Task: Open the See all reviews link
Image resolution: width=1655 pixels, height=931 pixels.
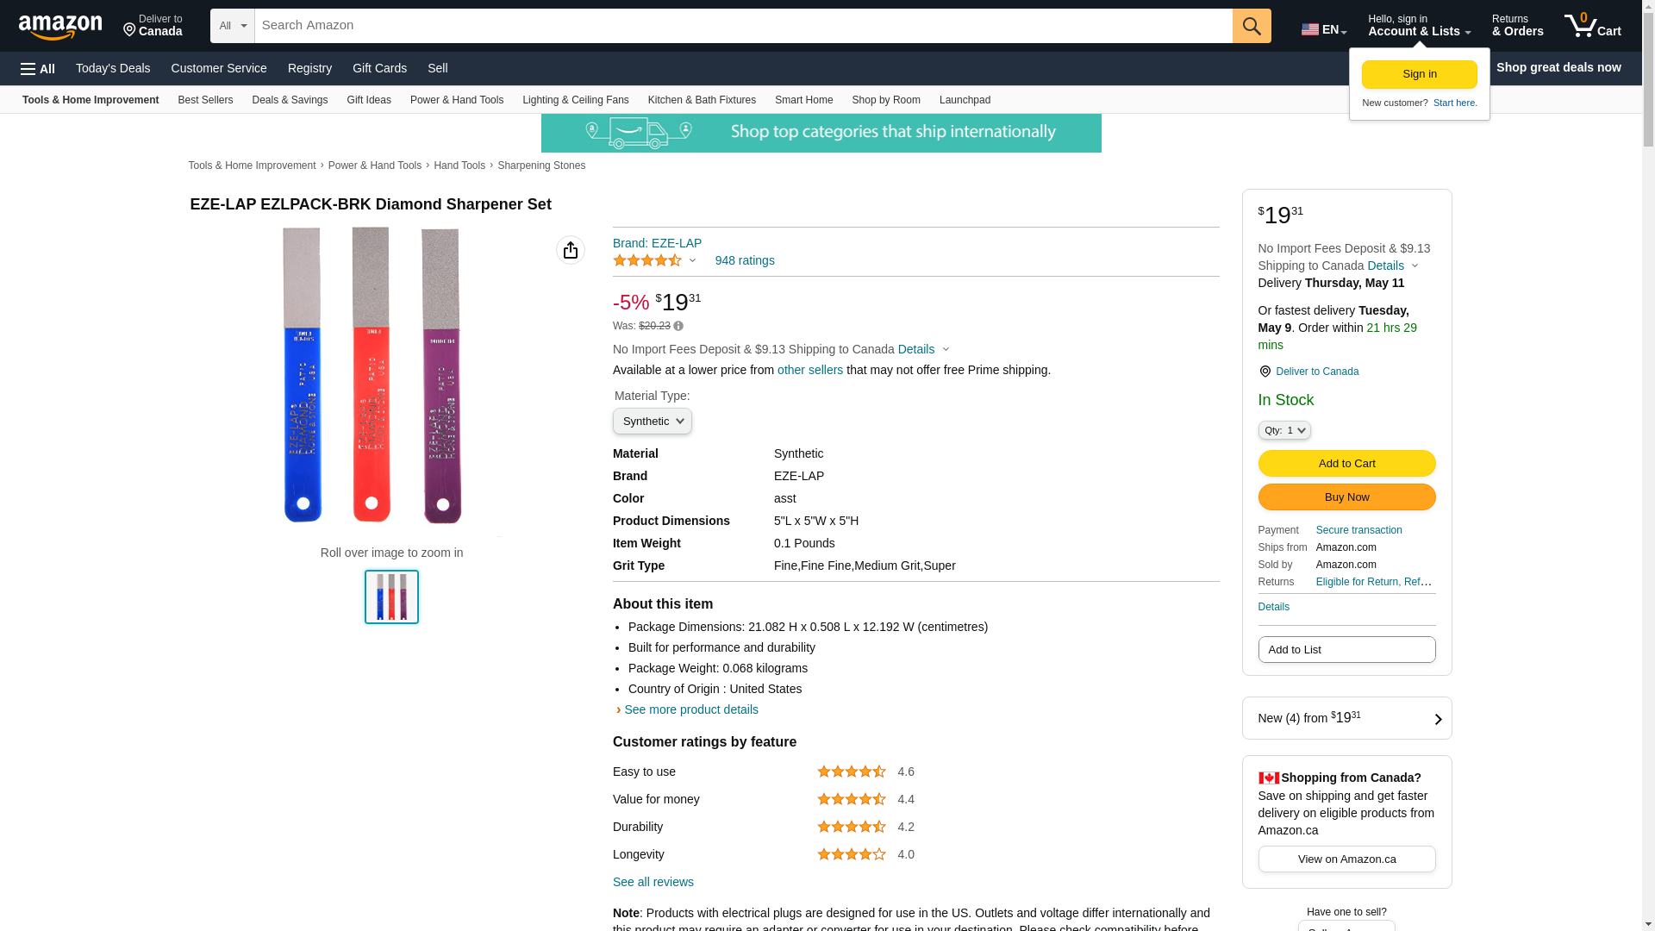Action: click(653, 882)
